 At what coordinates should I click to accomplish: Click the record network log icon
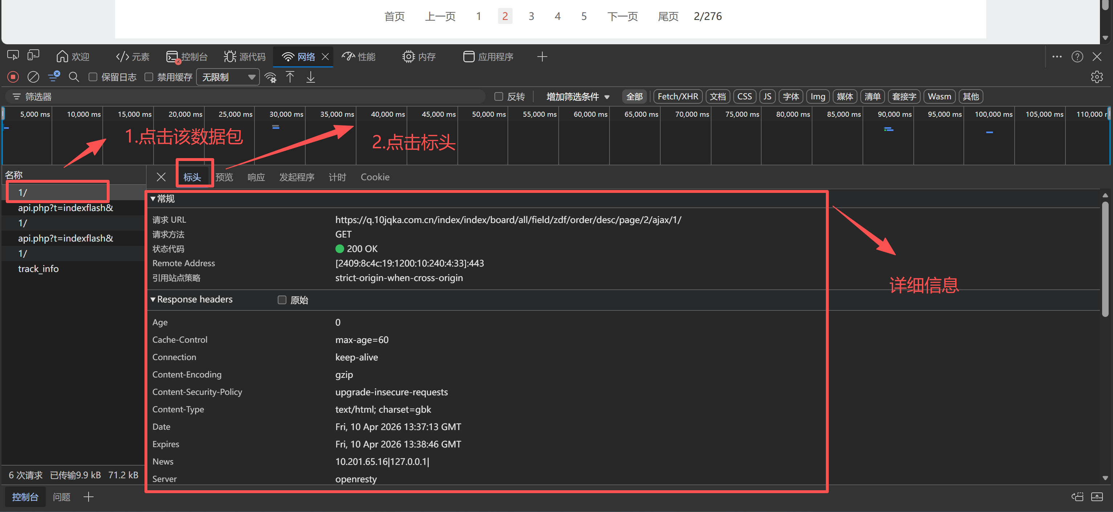[13, 77]
